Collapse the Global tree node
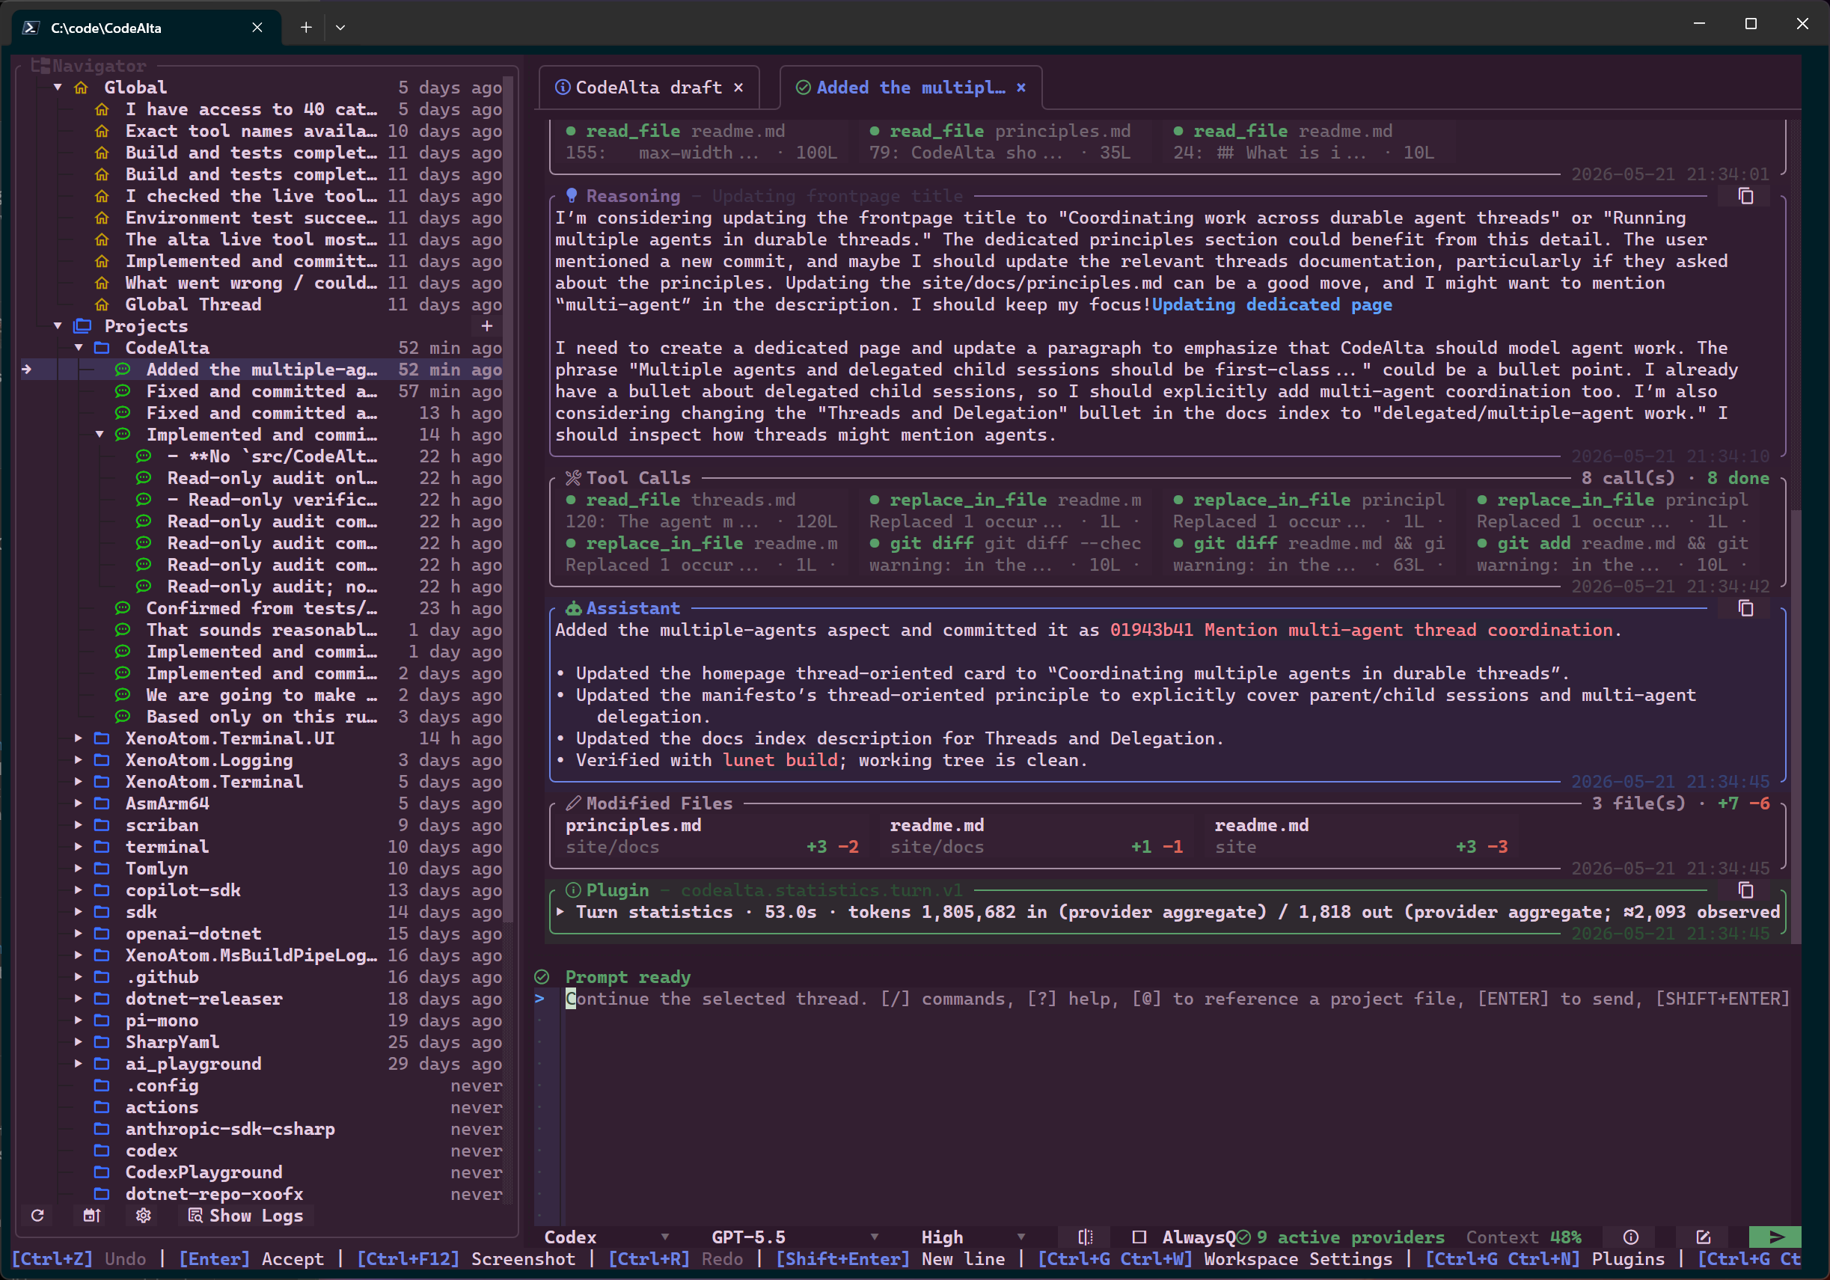Viewport: 1830px width, 1280px height. (x=58, y=88)
